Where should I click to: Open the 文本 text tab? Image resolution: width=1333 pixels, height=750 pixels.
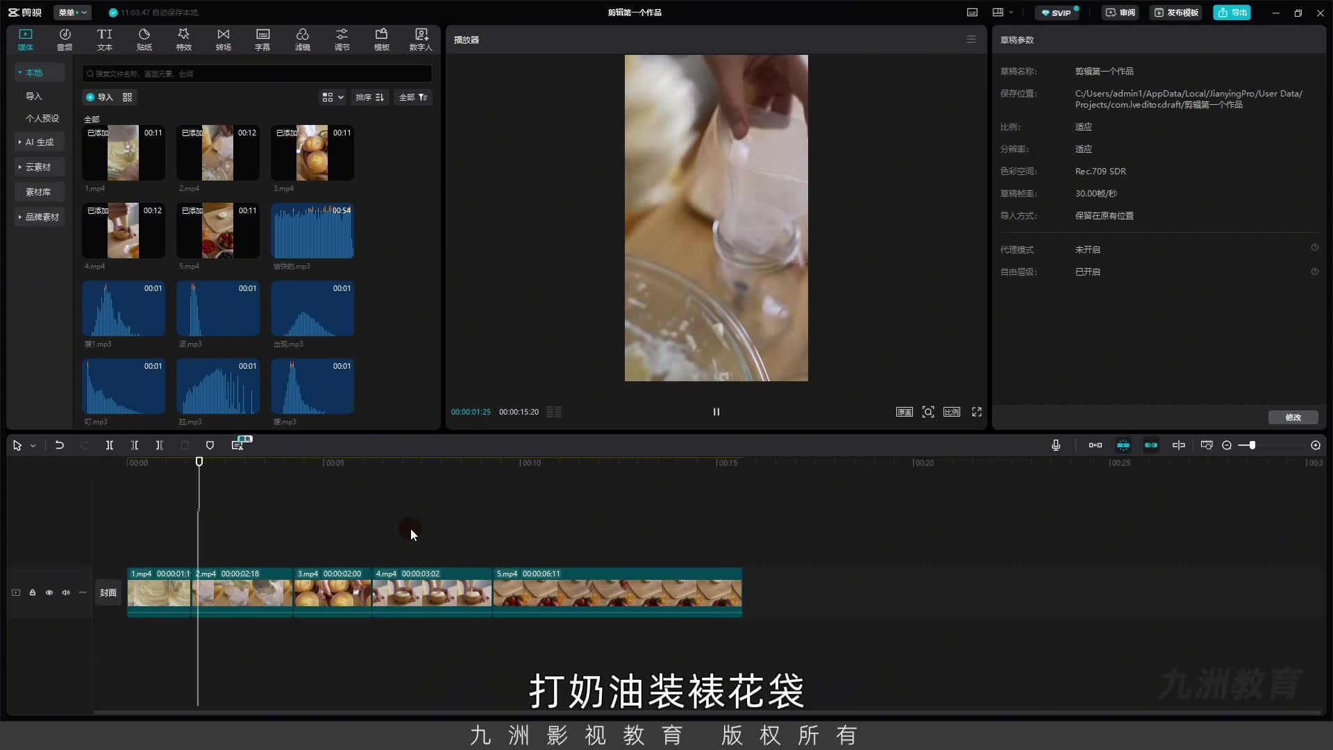tap(104, 40)
